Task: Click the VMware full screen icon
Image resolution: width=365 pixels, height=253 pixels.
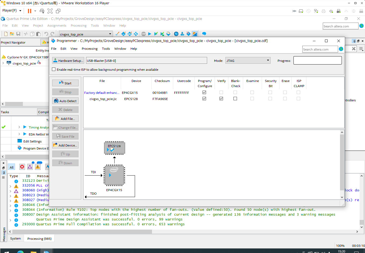Action: point(50,11)
